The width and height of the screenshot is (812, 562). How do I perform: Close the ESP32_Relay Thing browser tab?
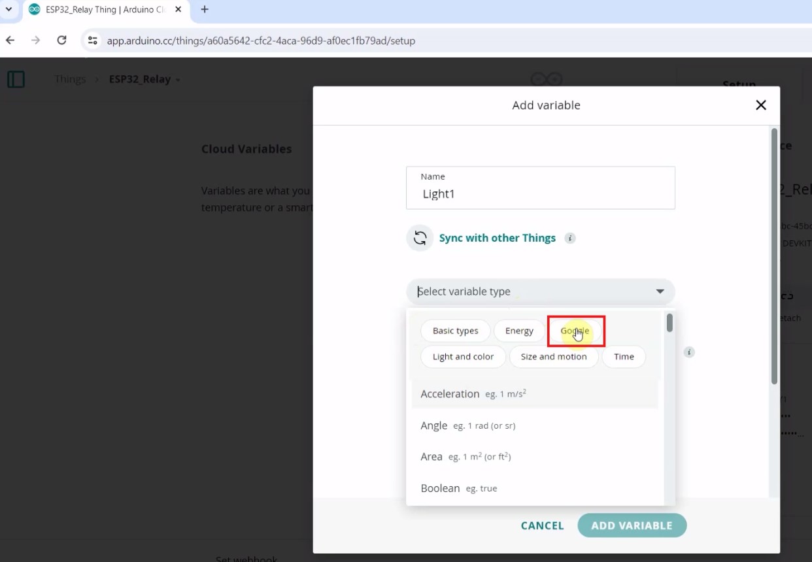(178, 10)
